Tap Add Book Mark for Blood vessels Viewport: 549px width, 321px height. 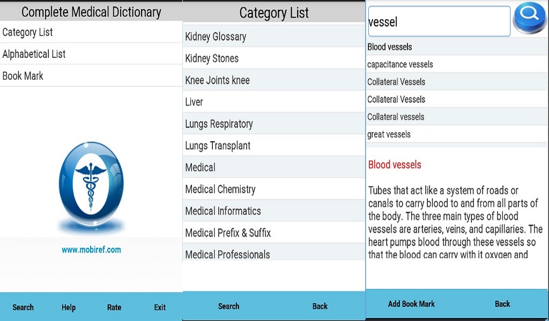[411, 303]
